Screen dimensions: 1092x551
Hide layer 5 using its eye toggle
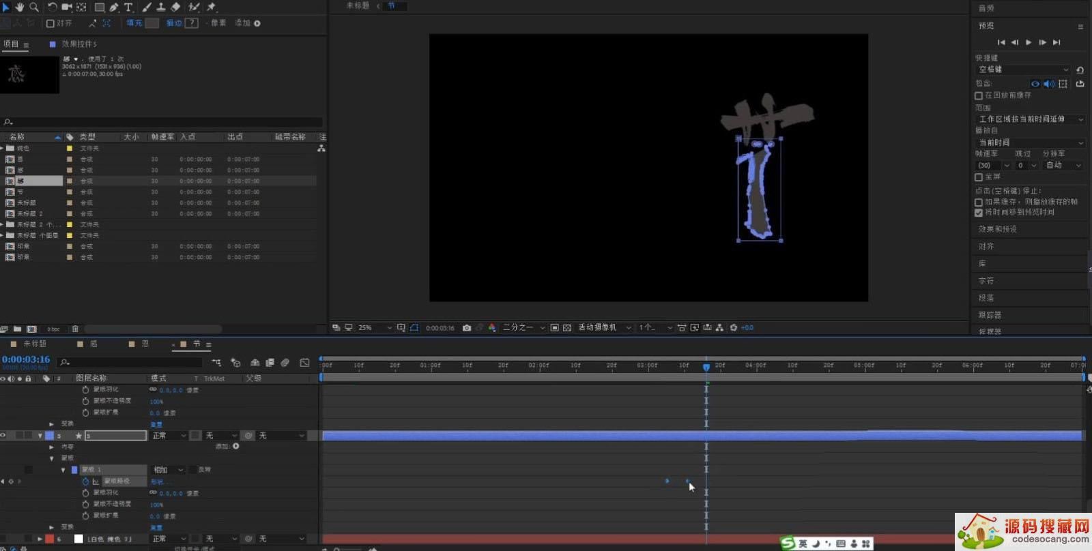pyautogui.click(x=3, y=436)
